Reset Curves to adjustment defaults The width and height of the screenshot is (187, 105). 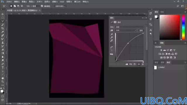click(x=134, y=64)
